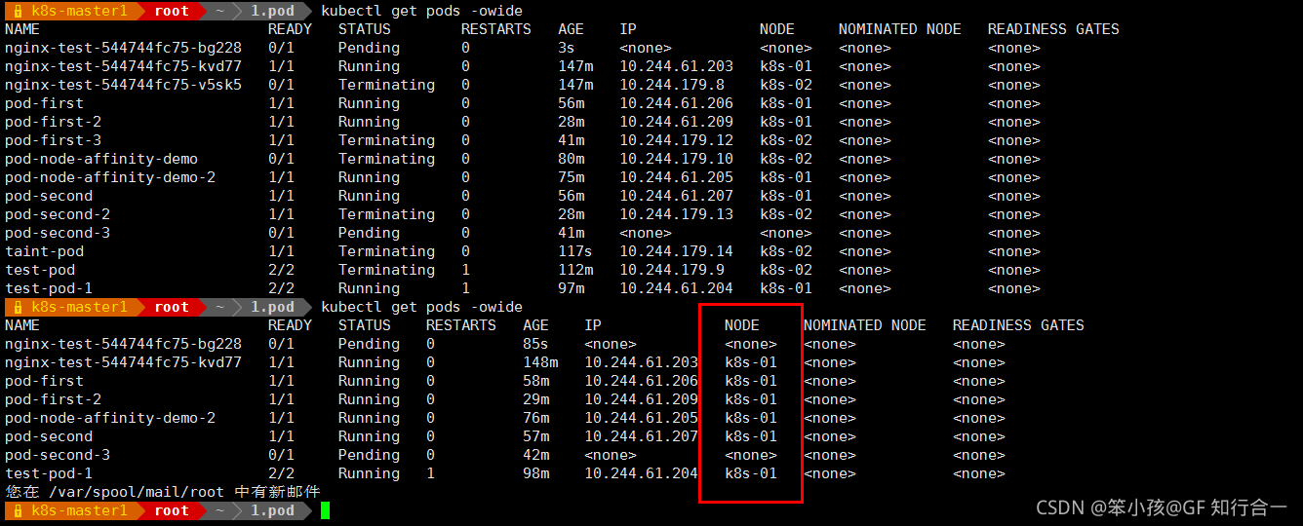Select the pod-second-2 pod name
Viewport: 1303px width, 526px height.
point(58,214)
